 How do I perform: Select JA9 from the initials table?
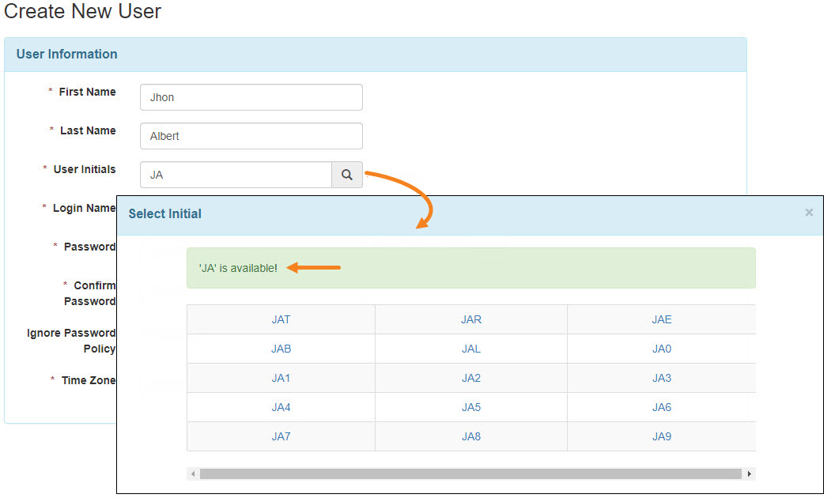pos(662,436)
